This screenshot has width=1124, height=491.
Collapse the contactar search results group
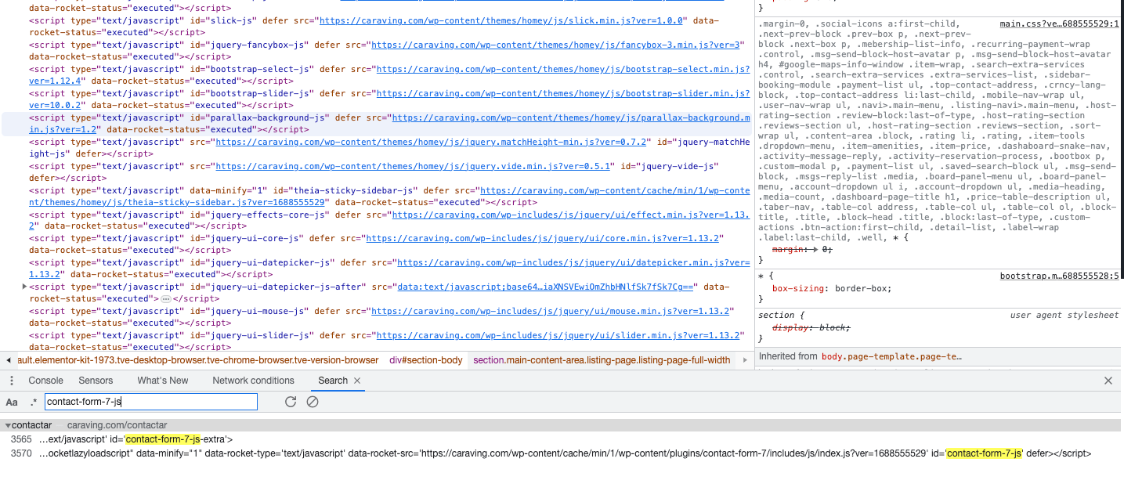tap(8, 425)
